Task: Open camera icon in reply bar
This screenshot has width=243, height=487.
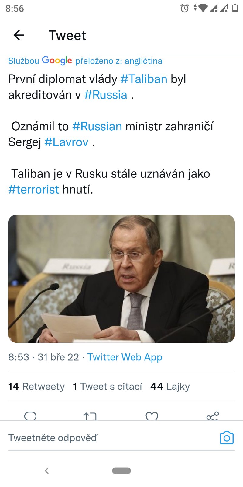Action: 227,438
